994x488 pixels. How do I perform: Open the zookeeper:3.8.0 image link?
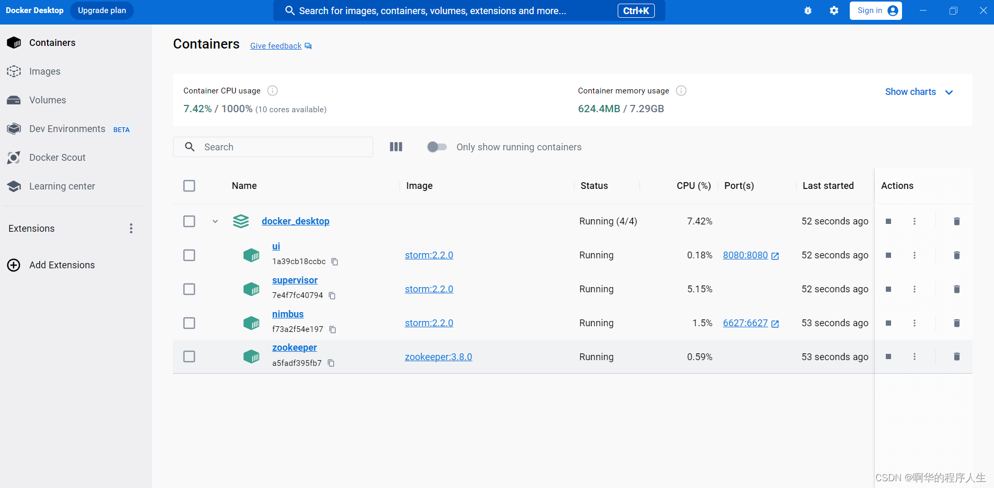coord(438,357)
